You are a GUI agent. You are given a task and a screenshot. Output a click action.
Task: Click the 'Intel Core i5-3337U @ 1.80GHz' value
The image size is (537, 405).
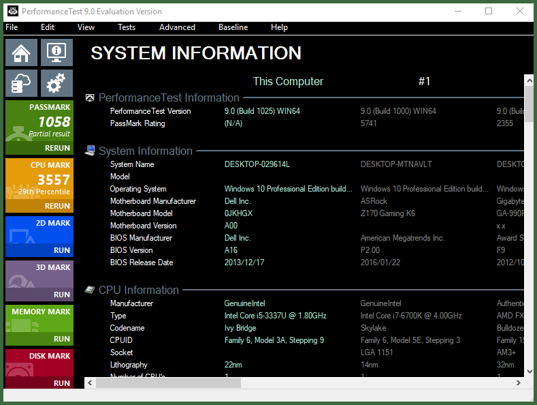point(276,316)
